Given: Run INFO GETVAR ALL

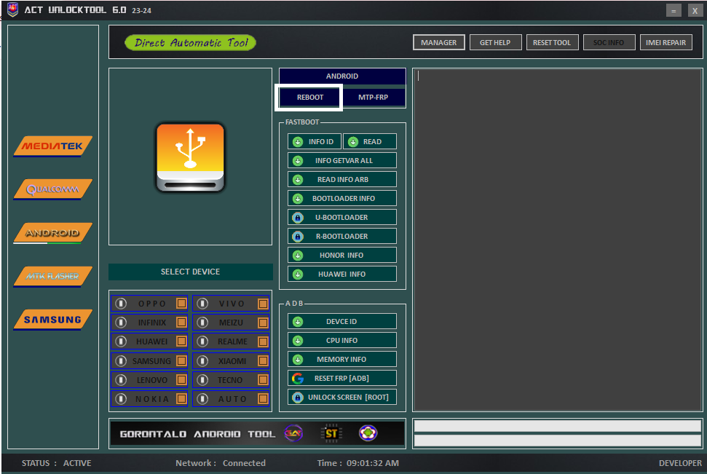Looking at the screenshot, I should point(342,161).
